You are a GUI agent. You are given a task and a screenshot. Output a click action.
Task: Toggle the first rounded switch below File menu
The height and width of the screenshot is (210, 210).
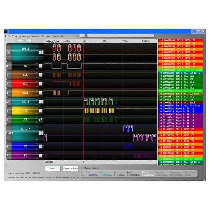[x=19, y=40]
